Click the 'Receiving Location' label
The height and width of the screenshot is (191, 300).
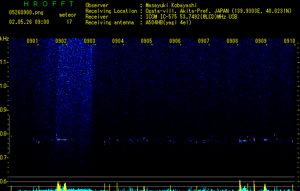[x=111, y=11]
